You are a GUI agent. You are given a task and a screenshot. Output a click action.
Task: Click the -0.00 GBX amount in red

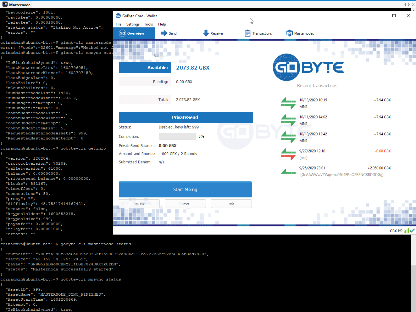tap(383, 151)
